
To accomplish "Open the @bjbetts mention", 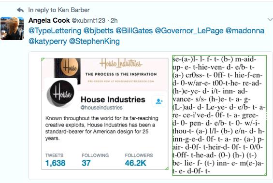I will (99, 30).
